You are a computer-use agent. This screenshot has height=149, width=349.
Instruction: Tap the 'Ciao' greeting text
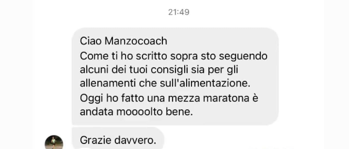pyautogui.click(x=91, y=41)
